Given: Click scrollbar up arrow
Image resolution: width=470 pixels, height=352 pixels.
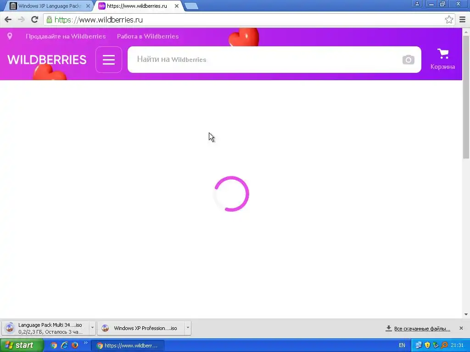Looking at the screenshot, I should coord(466,32).
